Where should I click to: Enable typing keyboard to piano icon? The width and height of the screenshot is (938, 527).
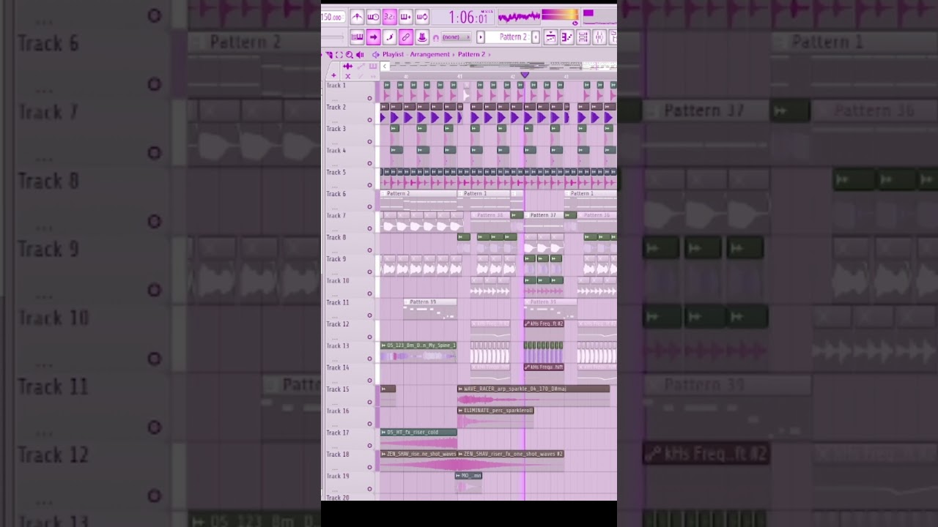pos(357,37)
